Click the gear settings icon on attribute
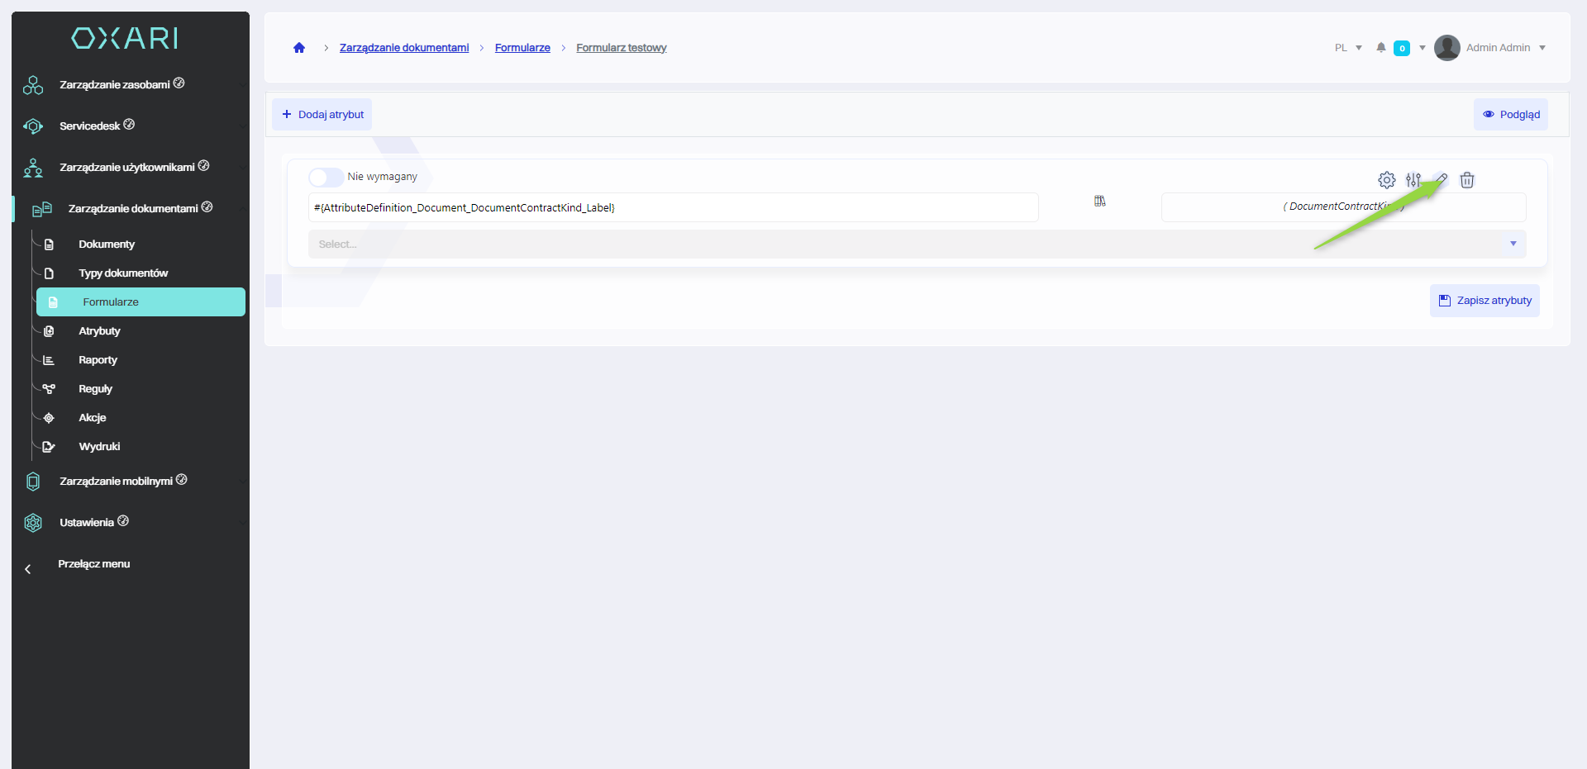Screen dimensions: 1587x769 (1386, 180)
